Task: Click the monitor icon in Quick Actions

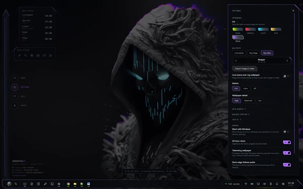Action: [x=44, y=56]
